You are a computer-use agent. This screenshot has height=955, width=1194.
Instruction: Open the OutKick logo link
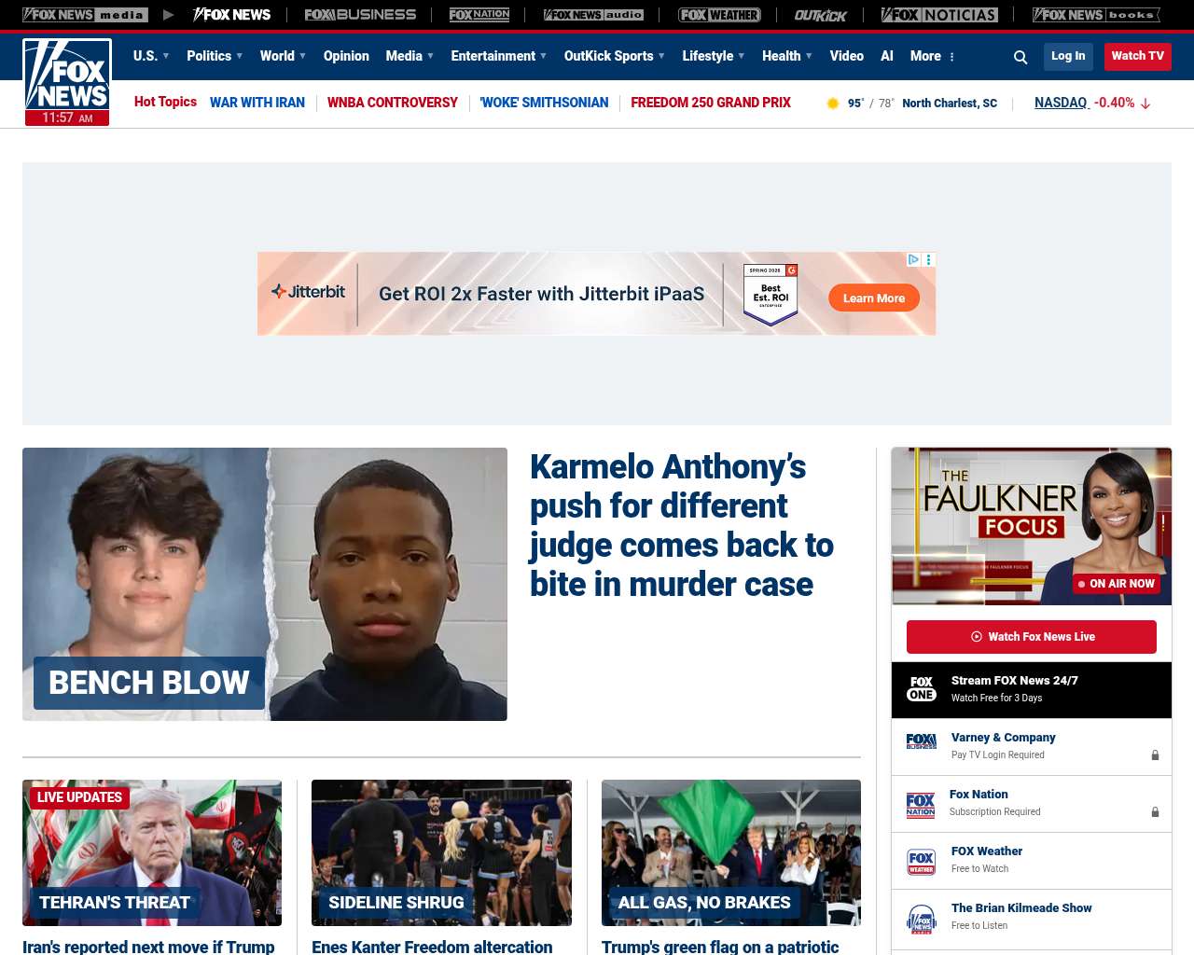point(821,15)
